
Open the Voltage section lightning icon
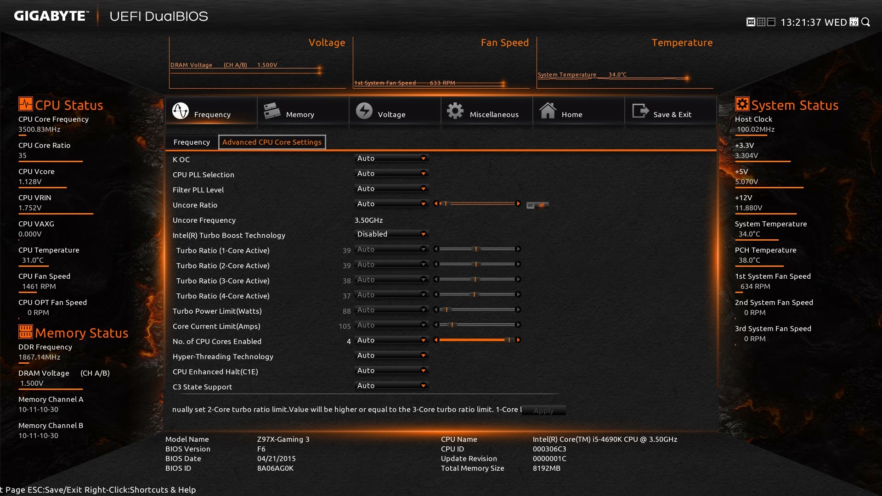point(364,111)
